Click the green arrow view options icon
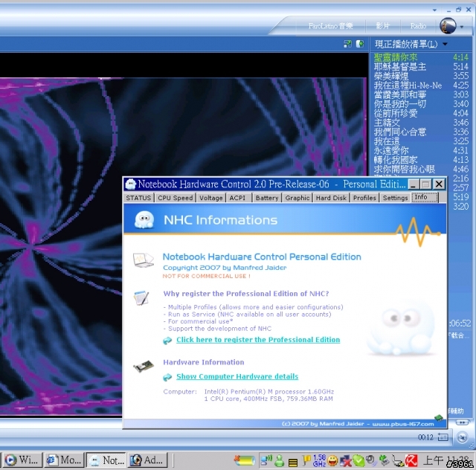Viewport: 476px width, 470px height. click(347, 44)
